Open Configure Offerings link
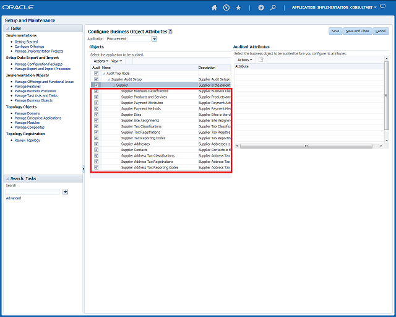This screenshot has height=317, width=396. [x=29, y=46]
